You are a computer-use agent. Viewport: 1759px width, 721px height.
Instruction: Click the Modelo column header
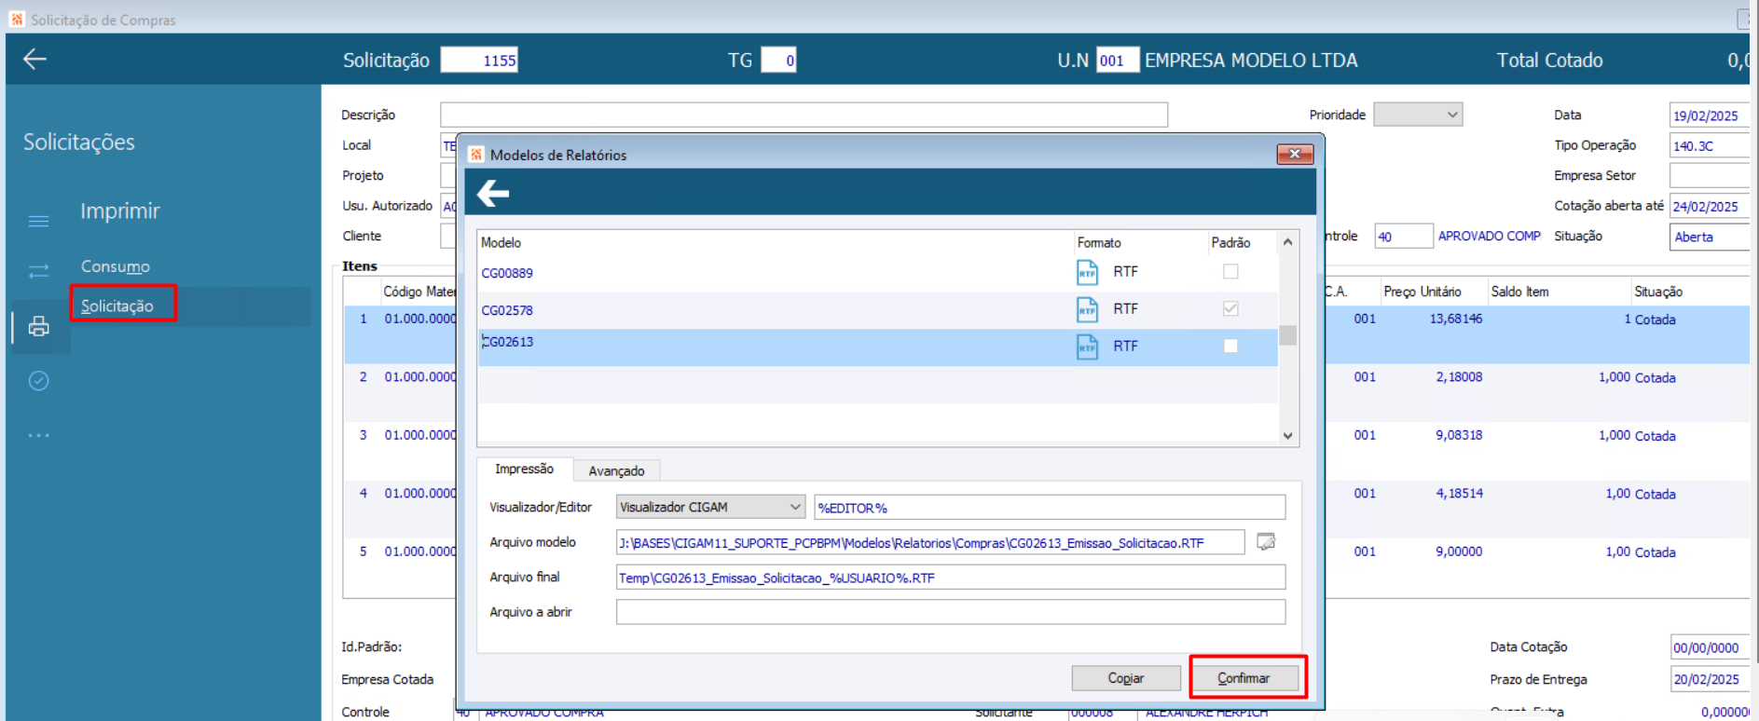501,242
